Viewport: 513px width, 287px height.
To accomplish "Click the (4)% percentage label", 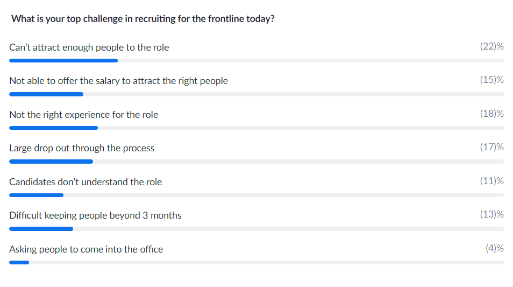I will [x=494, y=248].
